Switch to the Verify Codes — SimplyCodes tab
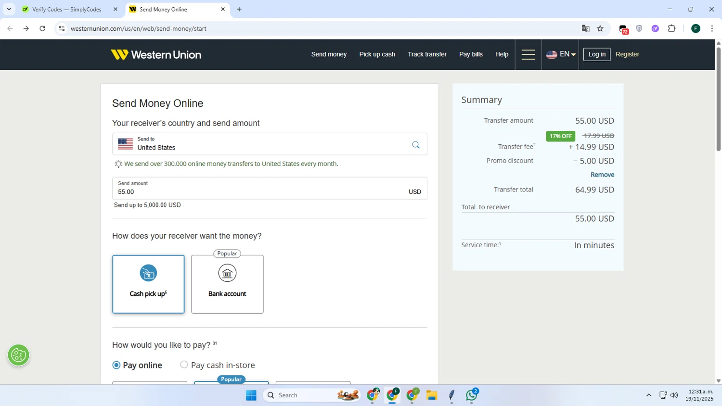 [x=66, y=9]
